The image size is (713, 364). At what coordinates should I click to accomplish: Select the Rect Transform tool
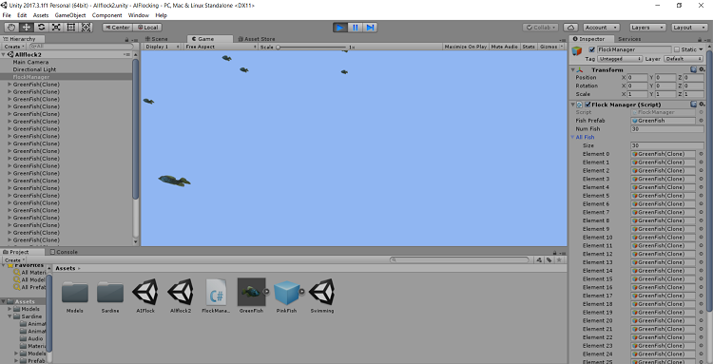coord(71,28)
